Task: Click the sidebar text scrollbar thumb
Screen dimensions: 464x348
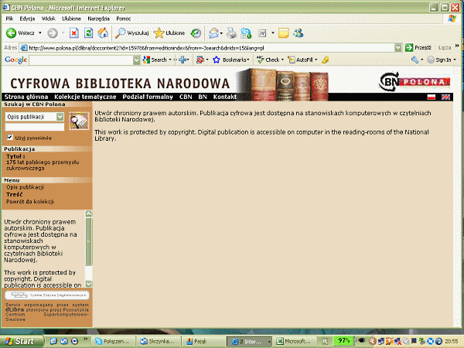Action: pyautogui.click(x=88, y=241)
